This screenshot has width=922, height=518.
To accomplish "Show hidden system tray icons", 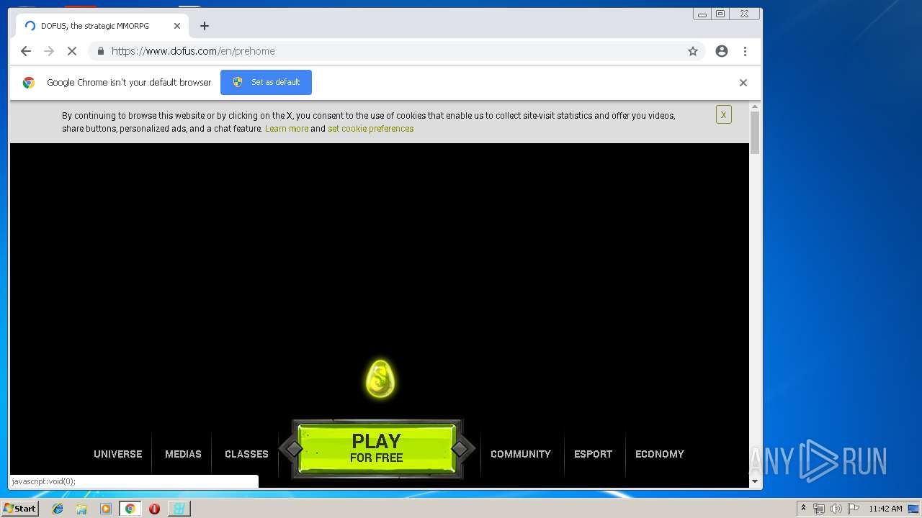I will click(803, 509).
